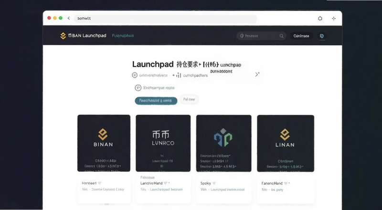Click the dark pill button beside search
382x210 pixels.
click(x=301, y=36)
